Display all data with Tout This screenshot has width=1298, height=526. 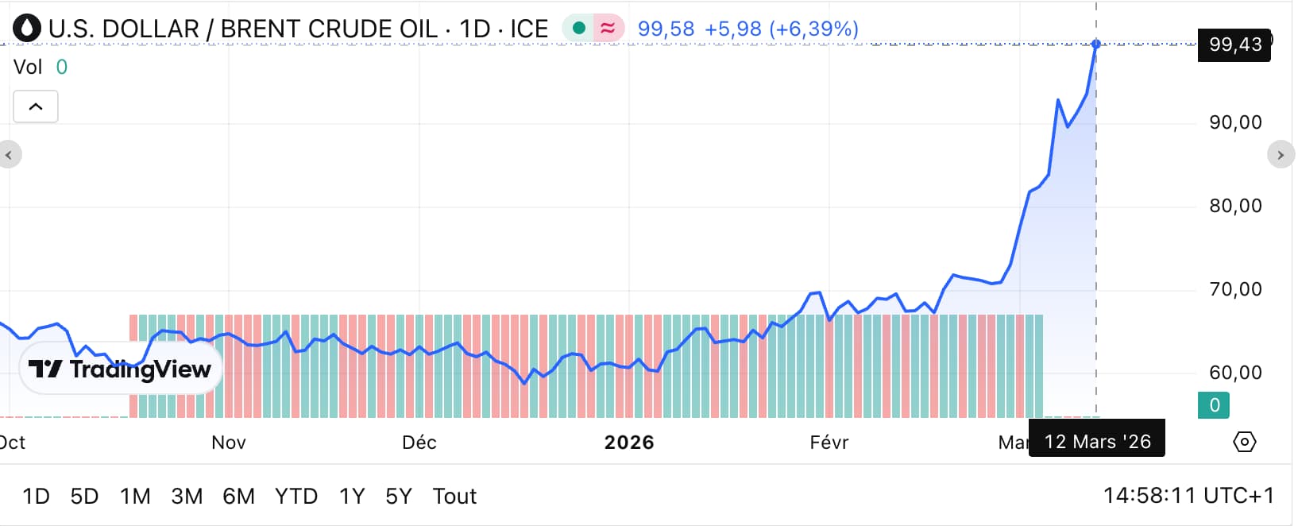(454, 497)
